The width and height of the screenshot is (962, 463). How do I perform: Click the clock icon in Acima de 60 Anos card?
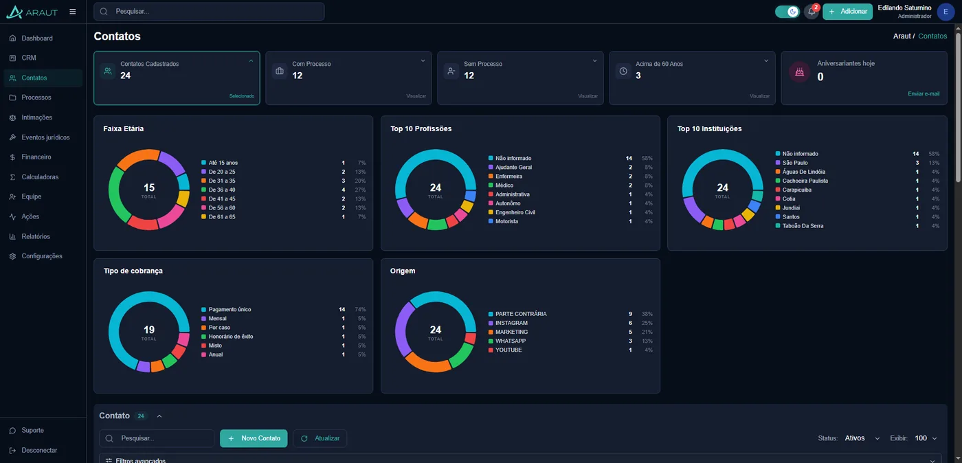point(623,71)
